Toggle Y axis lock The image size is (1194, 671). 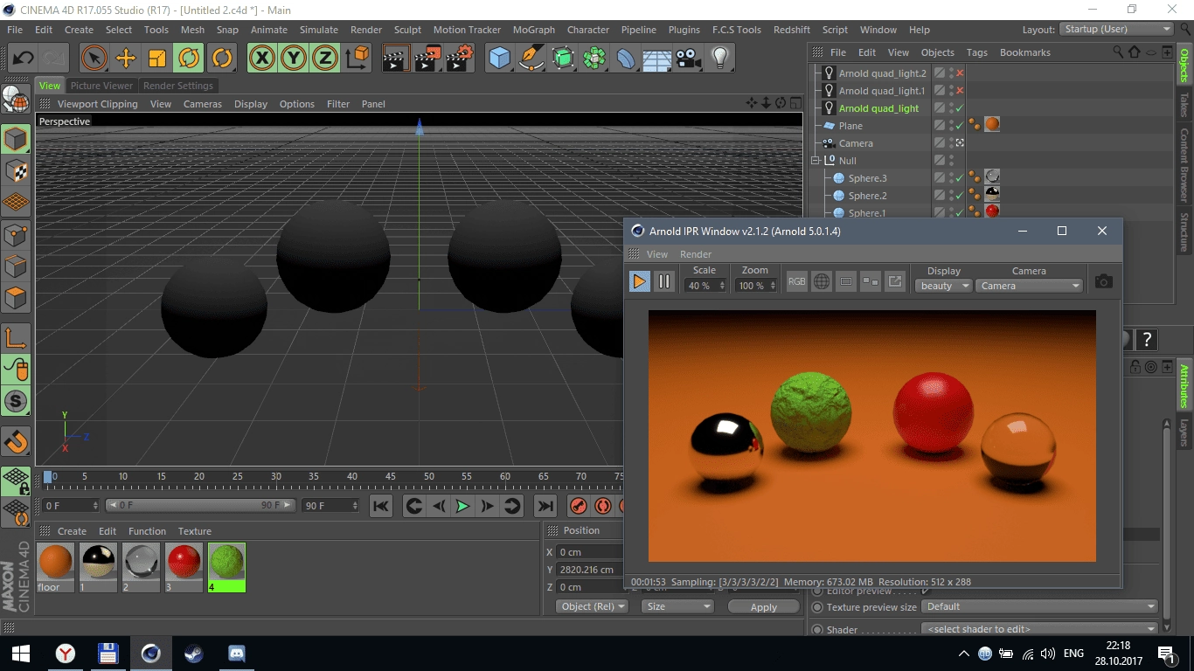pos(294,59)
